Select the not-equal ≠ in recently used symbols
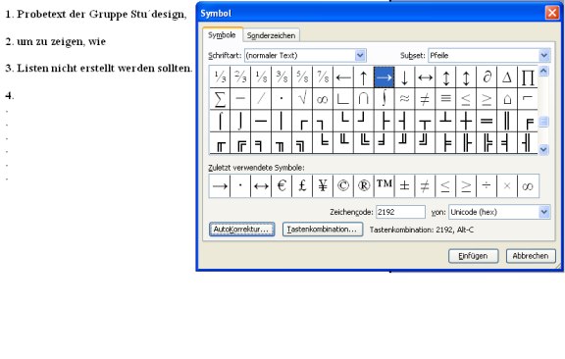Viewport: 565px width, 359px height. pos(425,186)
